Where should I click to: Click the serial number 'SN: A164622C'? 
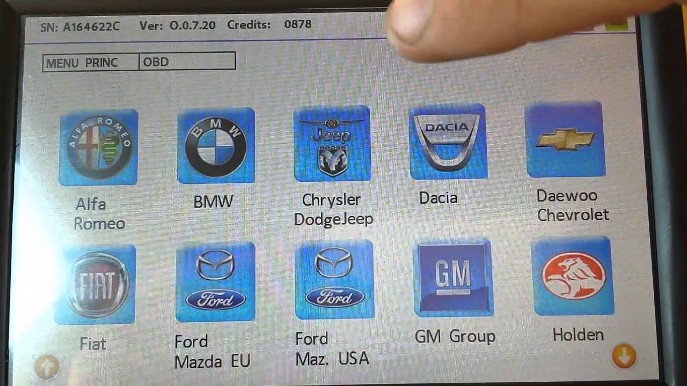coord(80,26)
